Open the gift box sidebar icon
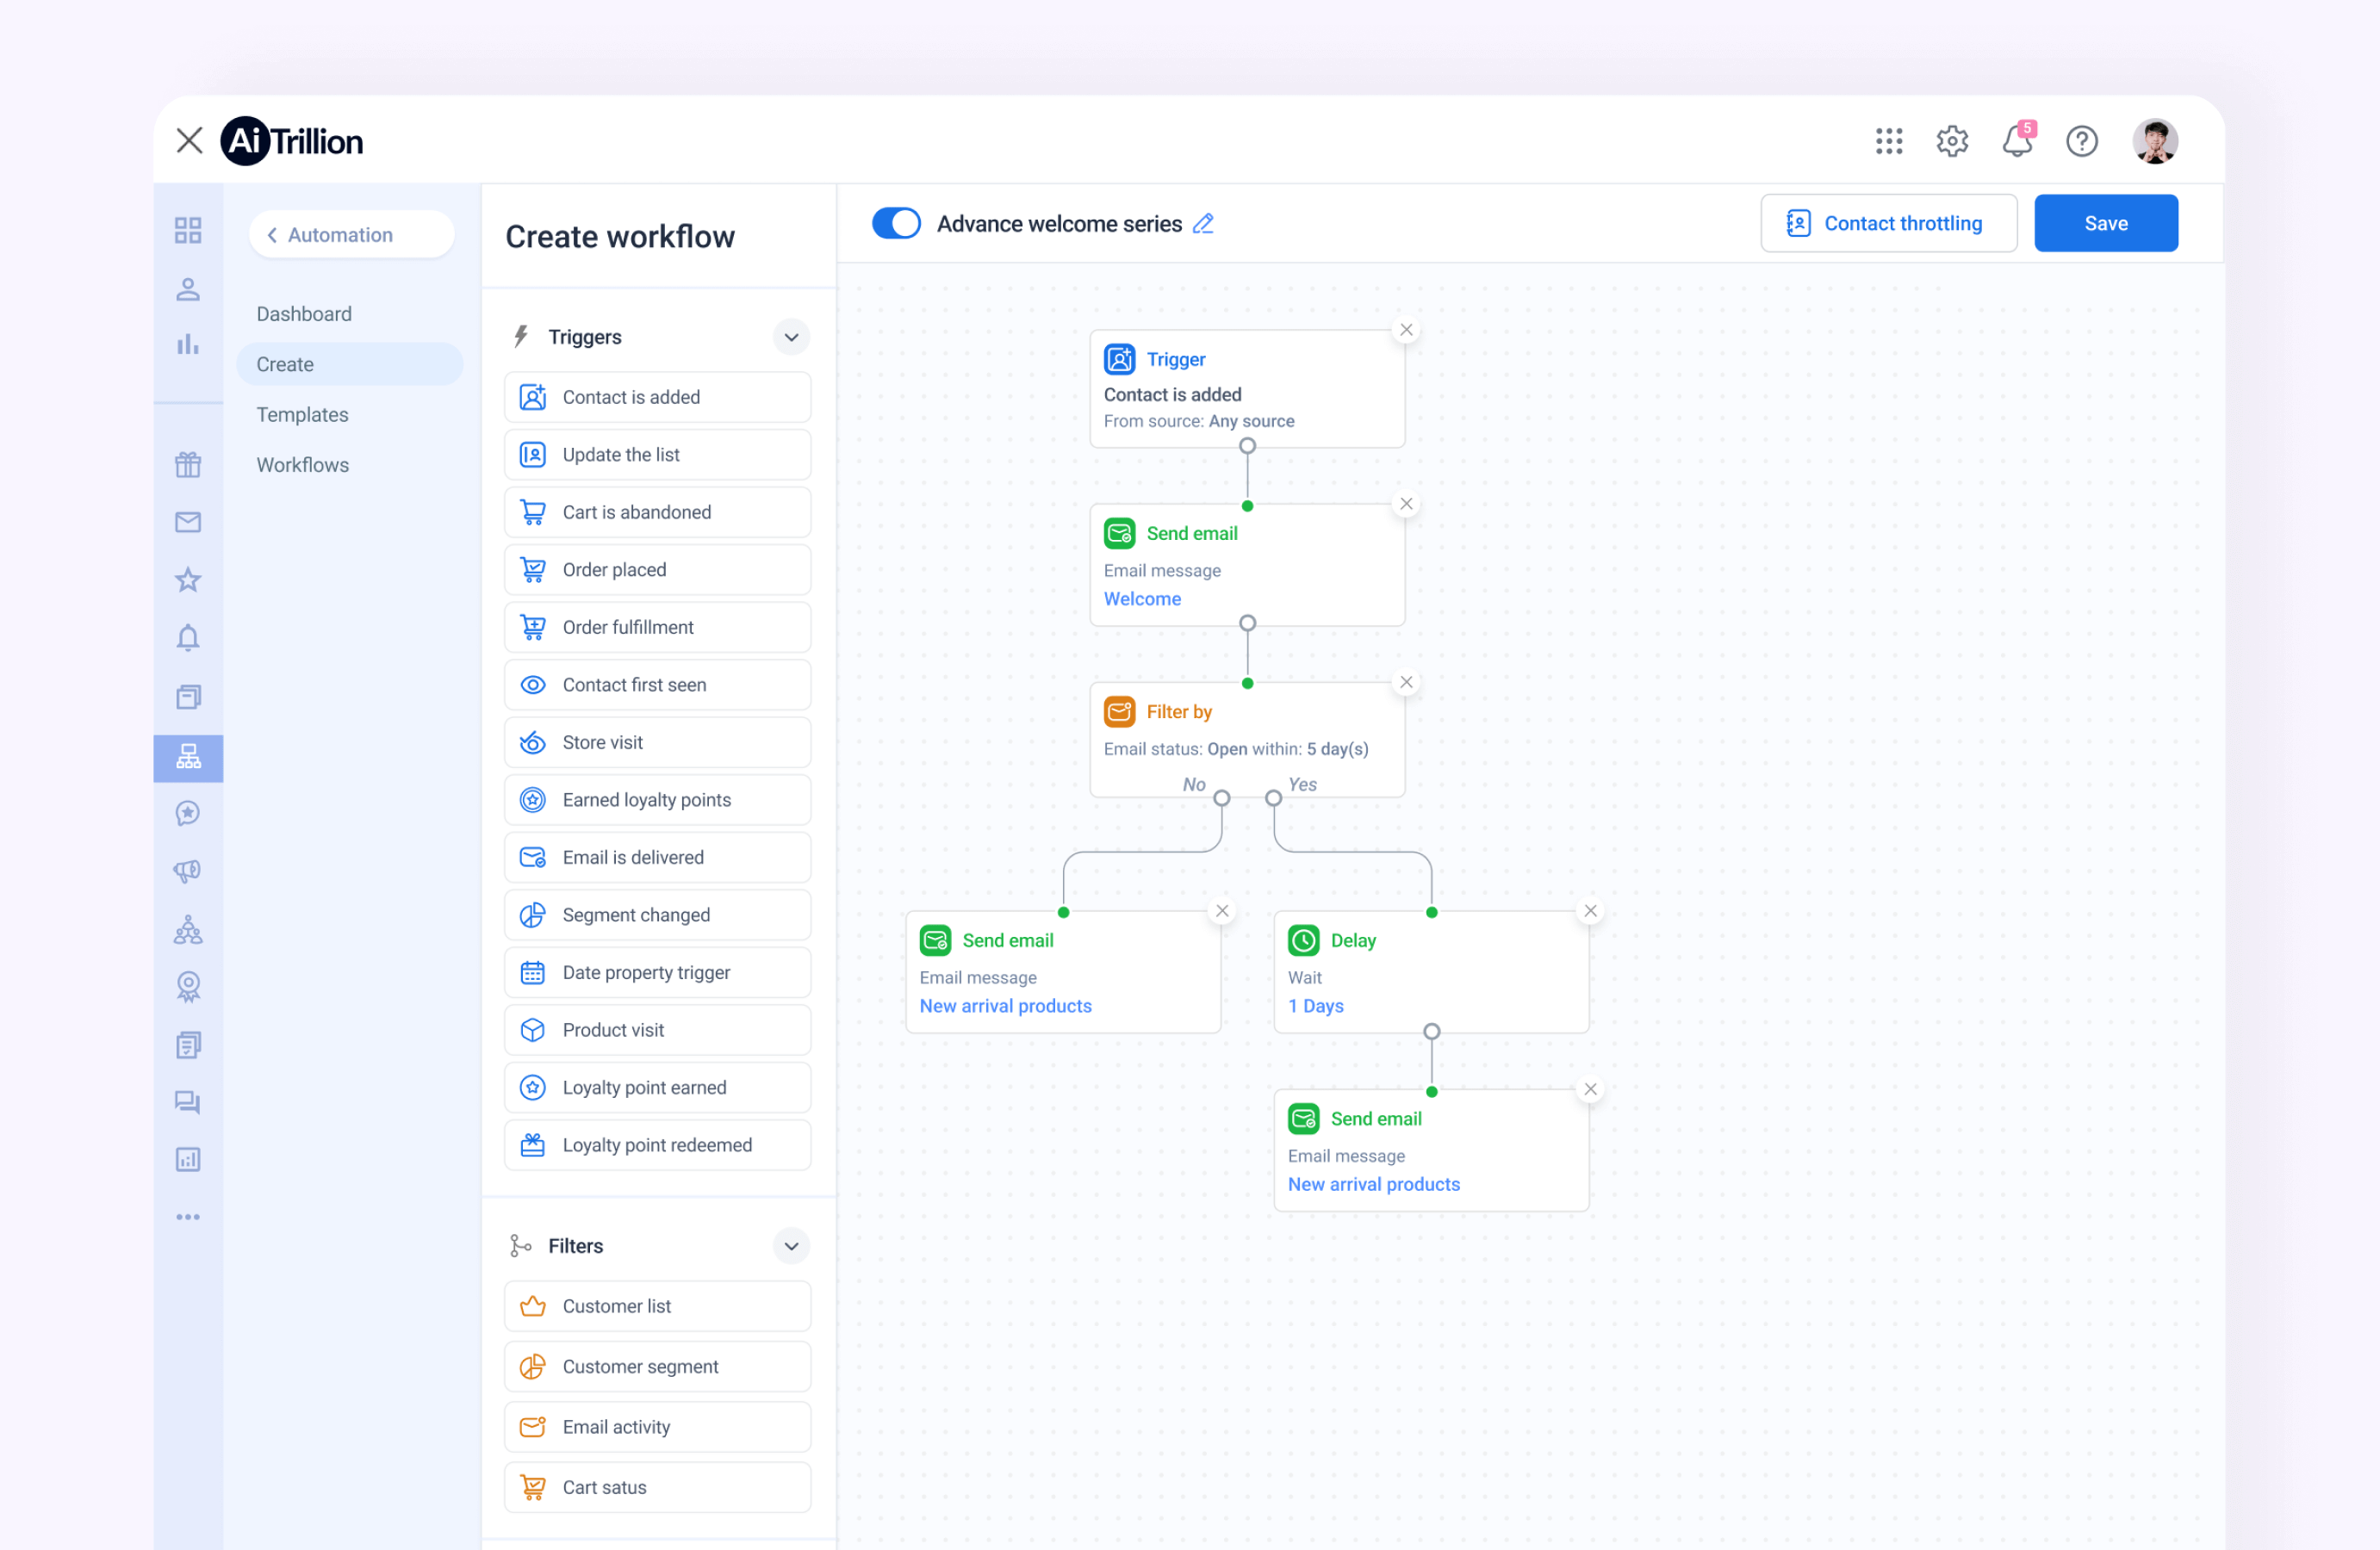The height and width of the screenshot is (1550, 2380). 188,464
